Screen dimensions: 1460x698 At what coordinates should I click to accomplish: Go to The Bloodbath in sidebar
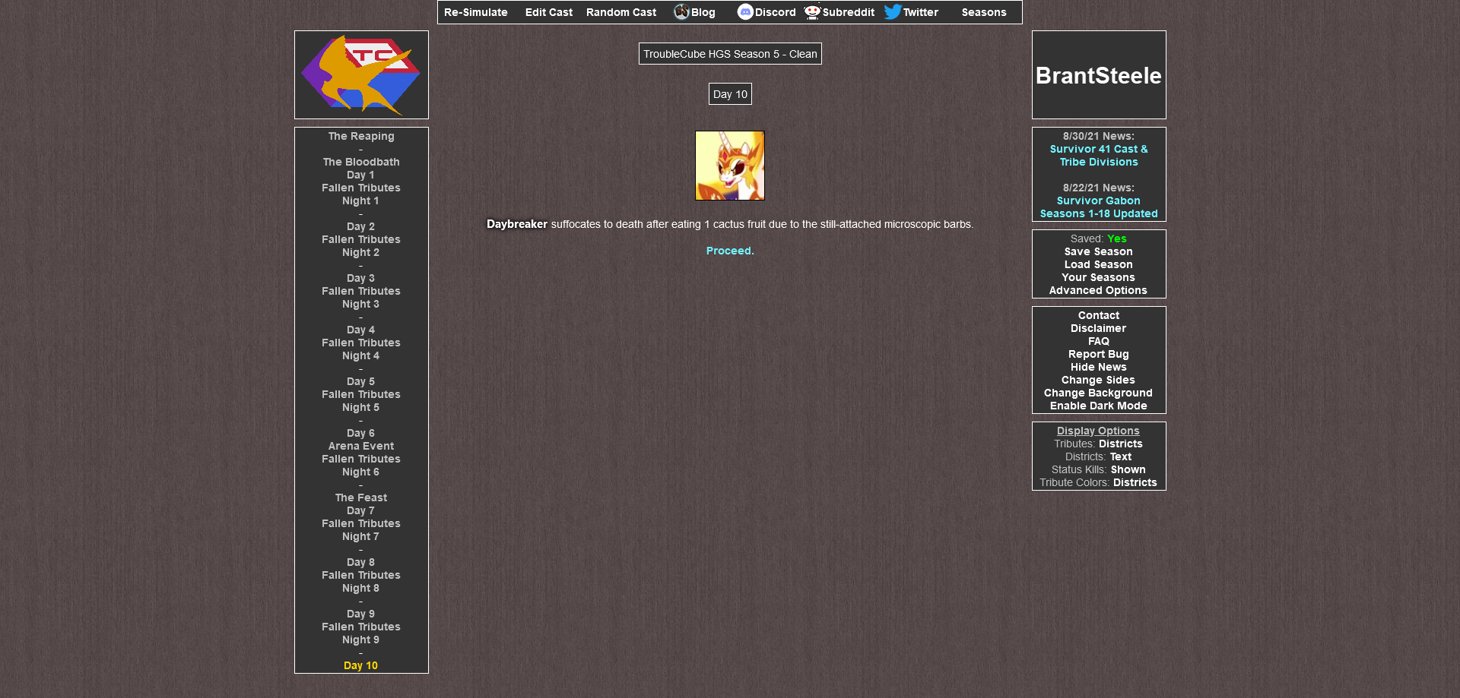click(x=361, y=162)
